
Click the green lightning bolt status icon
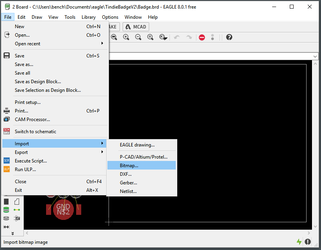[x=299, y=242]
